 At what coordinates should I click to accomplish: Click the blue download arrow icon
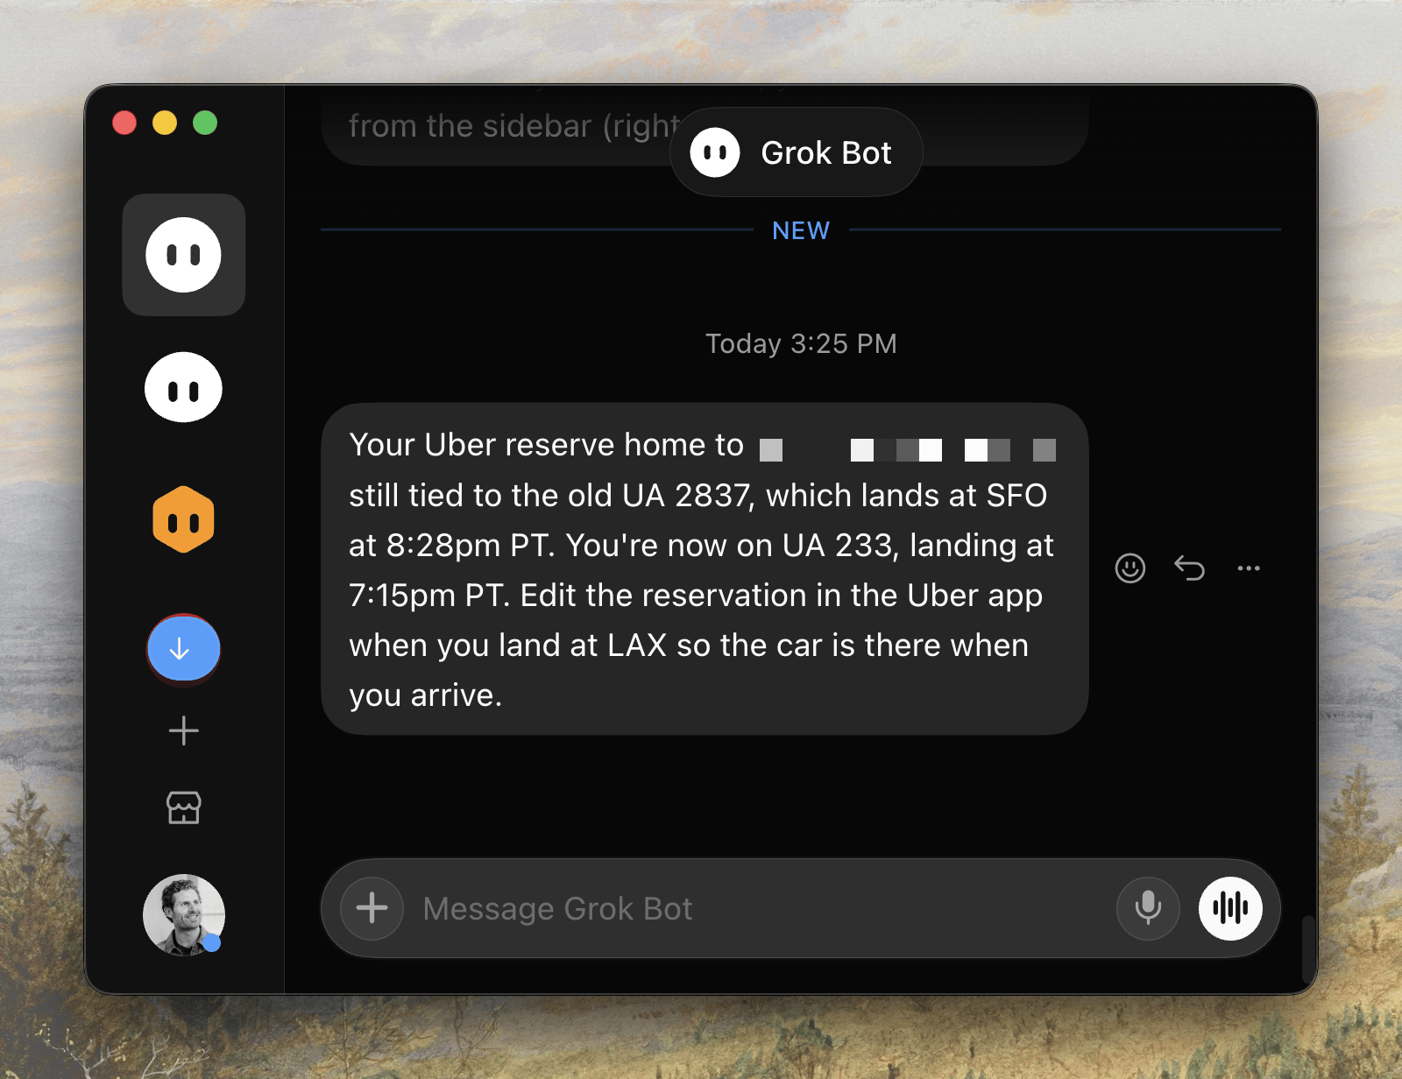coord(184,649)
